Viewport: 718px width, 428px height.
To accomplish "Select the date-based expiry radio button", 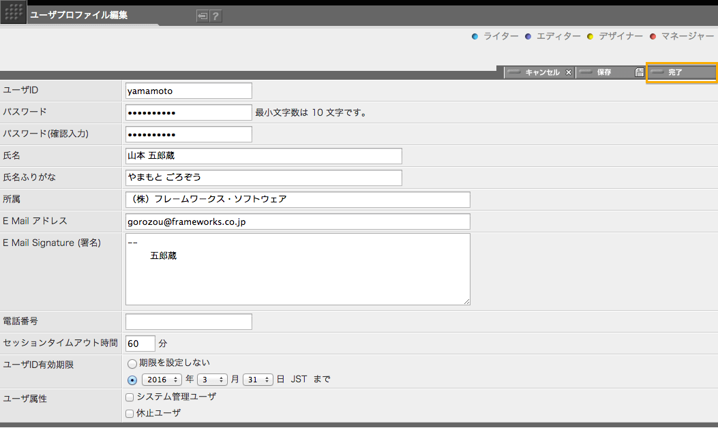I will [132, 380].
